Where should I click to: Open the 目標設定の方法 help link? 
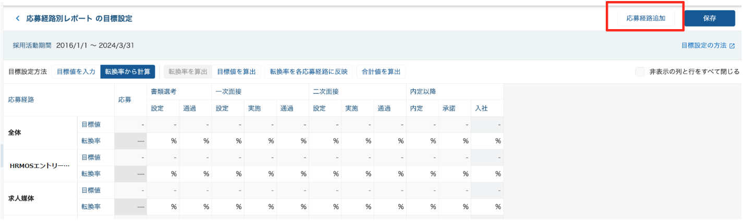[x=703, y=46]
